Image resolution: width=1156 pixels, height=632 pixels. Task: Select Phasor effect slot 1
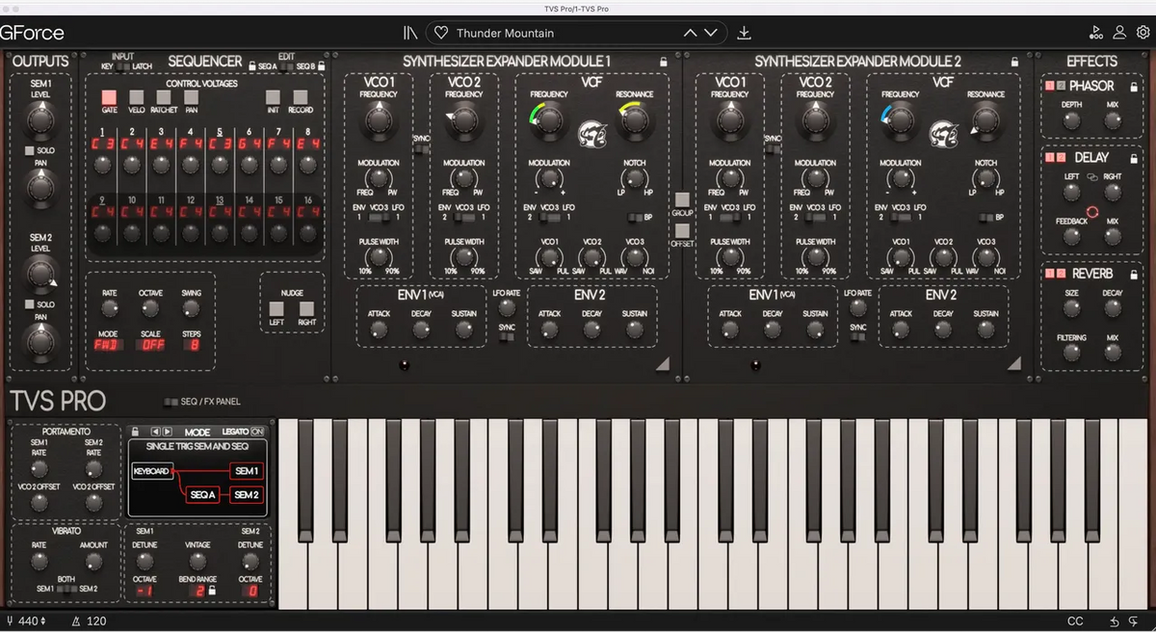1049,87
